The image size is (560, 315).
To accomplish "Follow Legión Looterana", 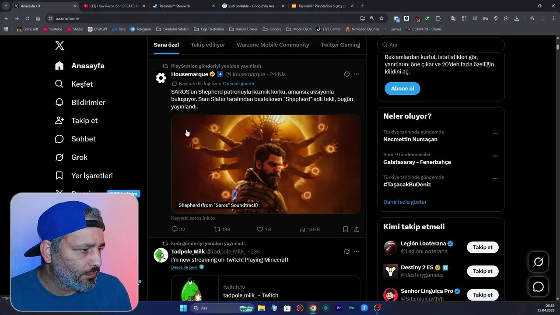I will pos(483,247).
